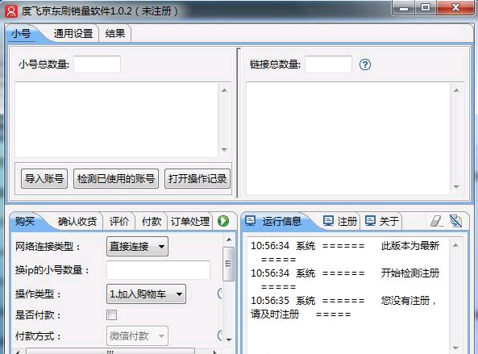The width and height of the screenshot is (478, 354).
Task: Go to the 订单处理 tab
Action: [x=190, y=222]
